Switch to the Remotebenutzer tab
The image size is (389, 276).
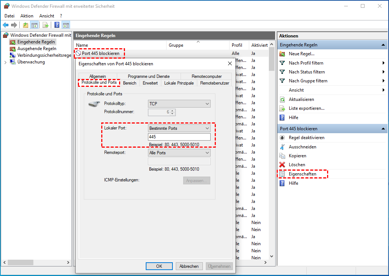[x=215, y=83]
